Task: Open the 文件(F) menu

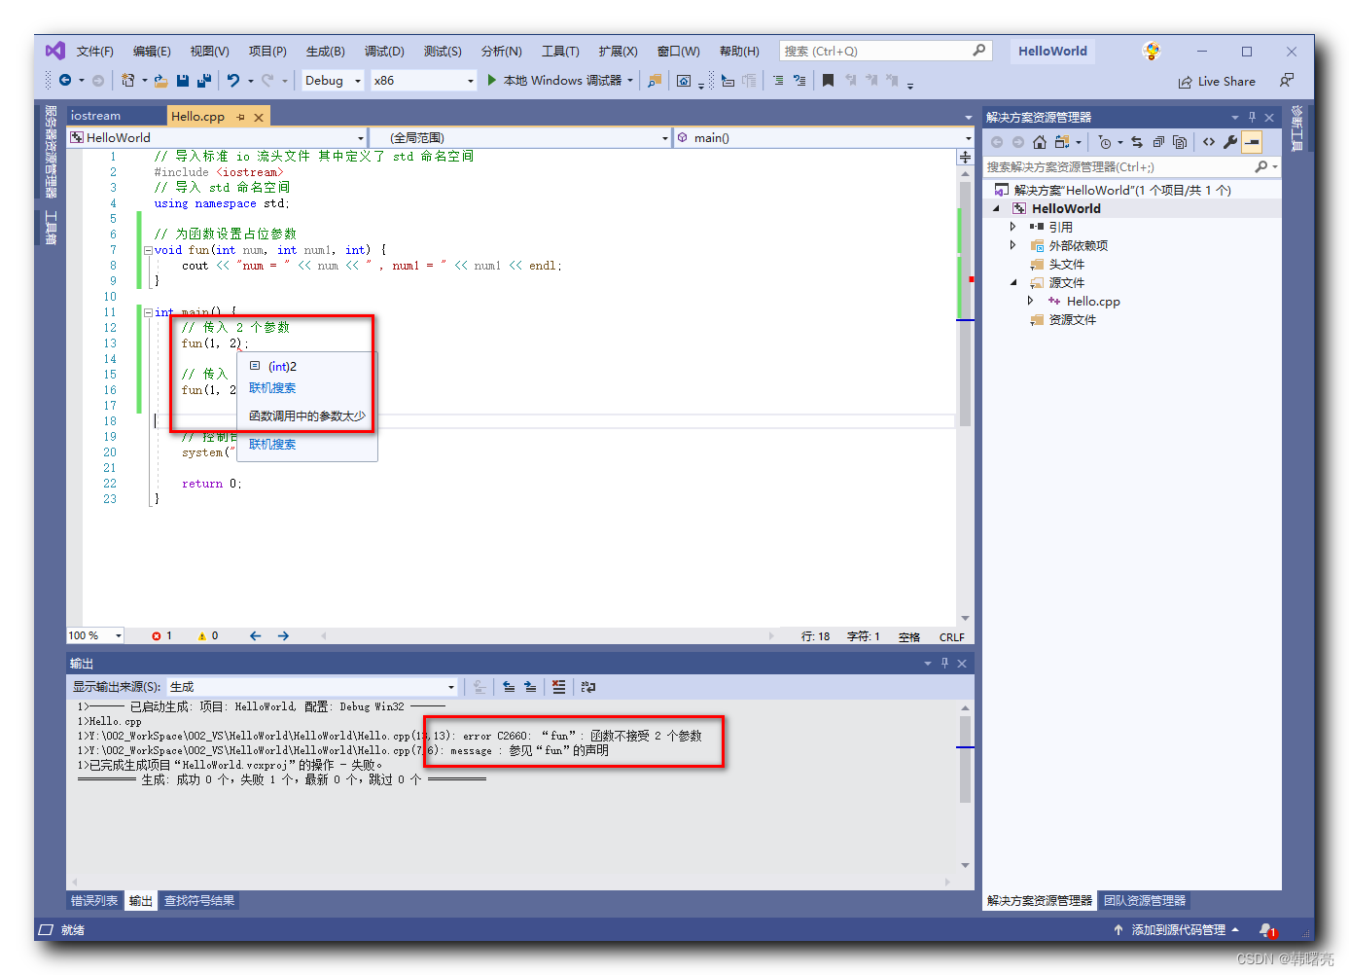Action: (x=95, y=52)
